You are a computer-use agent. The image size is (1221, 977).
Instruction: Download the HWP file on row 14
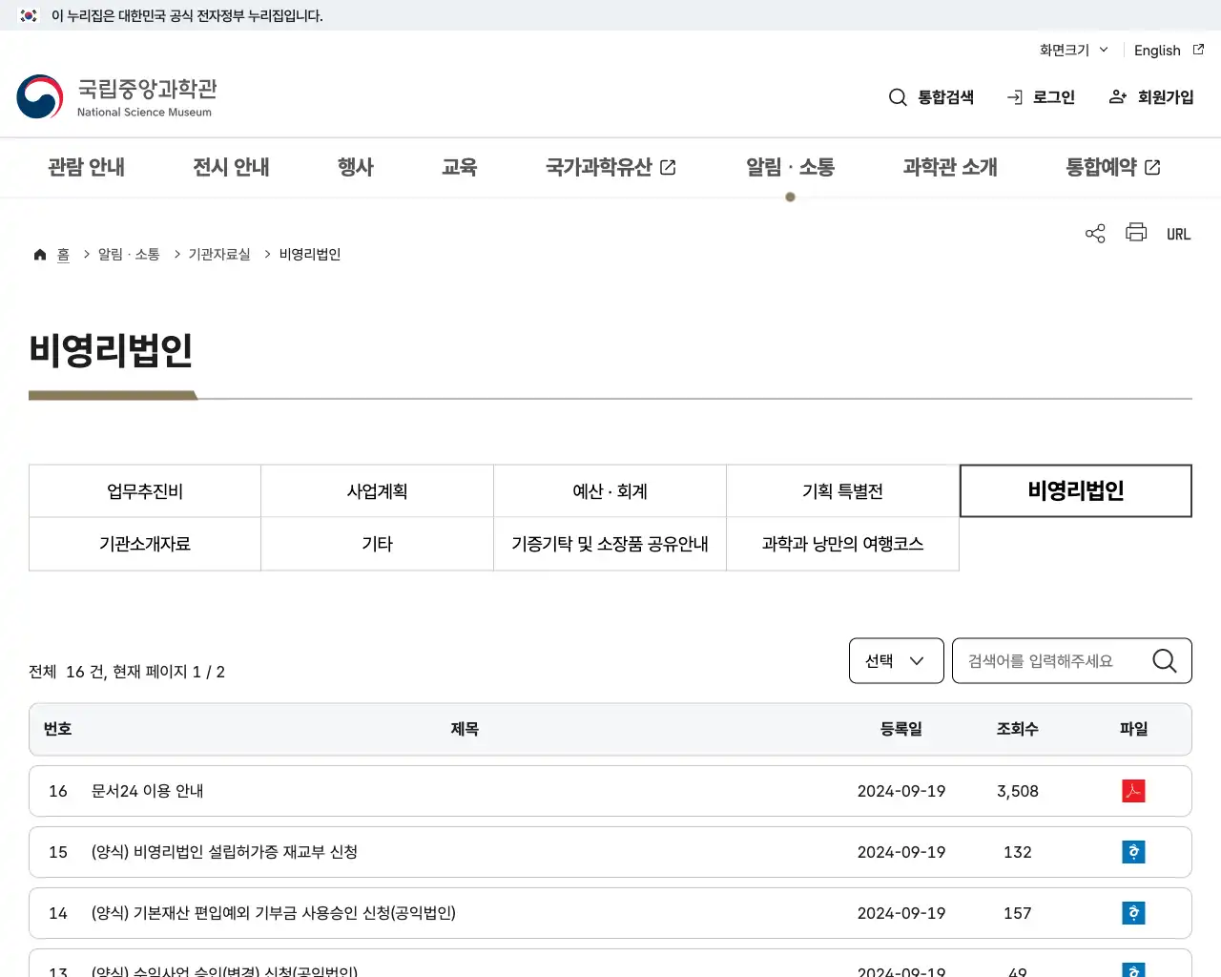1133,912
